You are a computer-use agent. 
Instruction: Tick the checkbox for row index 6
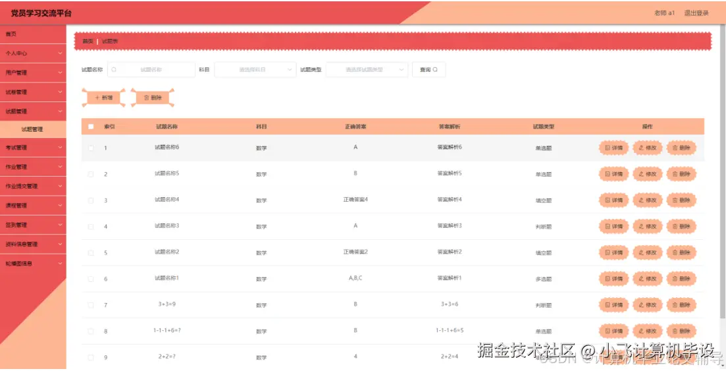pos(91,279)
